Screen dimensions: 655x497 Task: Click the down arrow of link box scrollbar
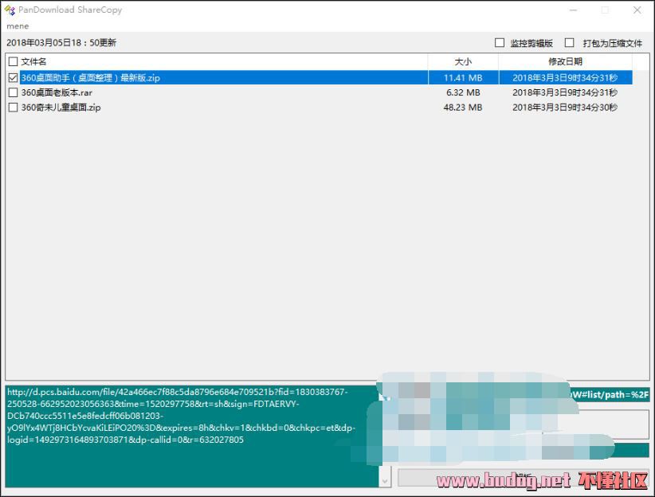pos(385,481)
